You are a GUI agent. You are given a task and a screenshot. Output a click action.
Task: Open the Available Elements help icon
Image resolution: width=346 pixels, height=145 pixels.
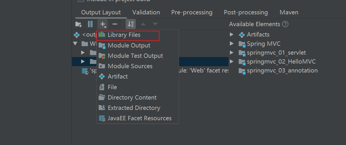(x=285, y=24)
